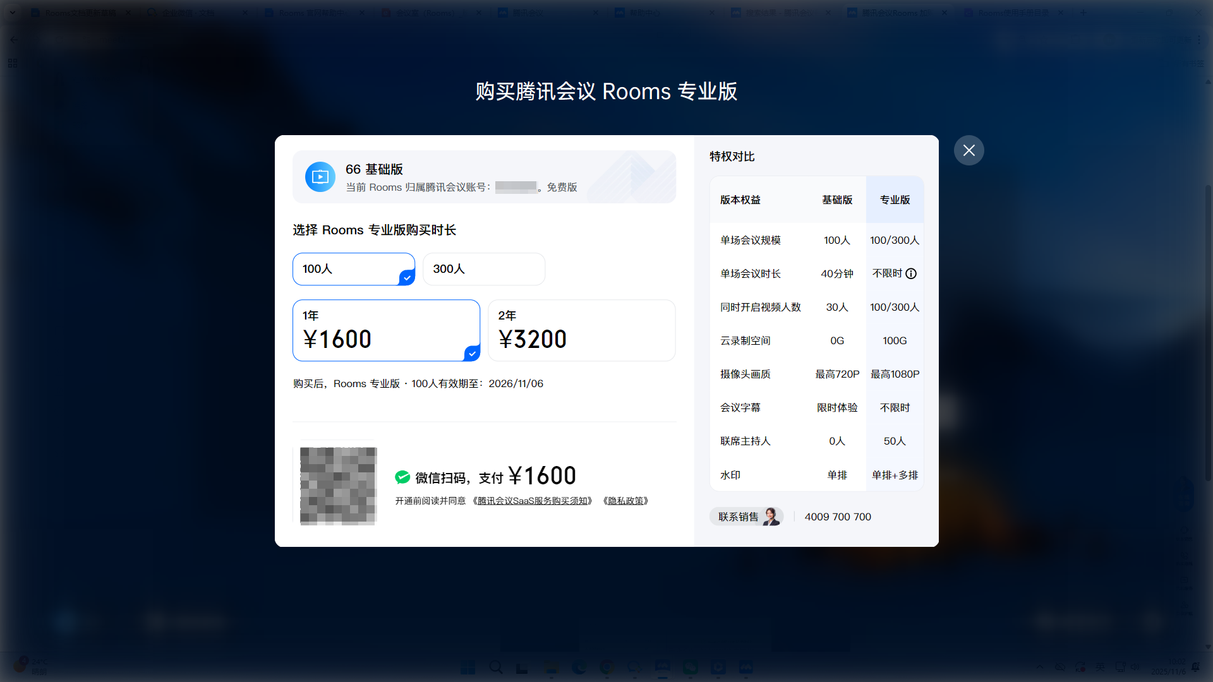
Task: Close the Rooms purchase dialog
Action: click(969, 150)
